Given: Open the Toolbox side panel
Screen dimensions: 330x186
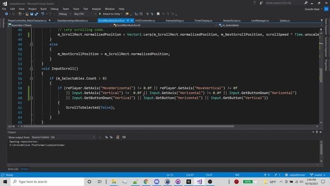Looking at the screenshot, I should pos(3,23).
